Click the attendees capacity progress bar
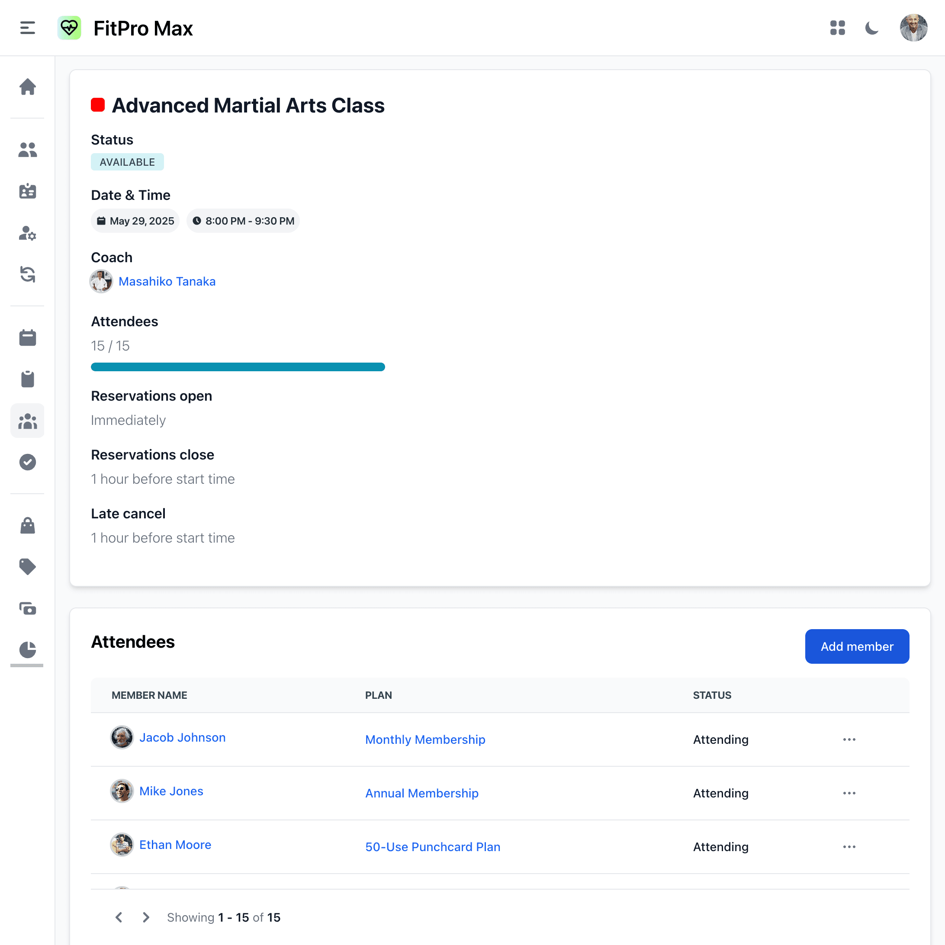The height and width of the screenshot is (945, 945). coord(238,367)
